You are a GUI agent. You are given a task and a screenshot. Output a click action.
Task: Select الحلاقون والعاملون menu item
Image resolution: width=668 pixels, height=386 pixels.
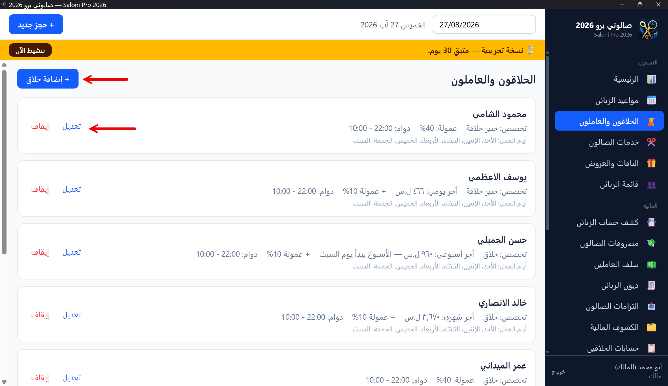click(x=609, y=121)
